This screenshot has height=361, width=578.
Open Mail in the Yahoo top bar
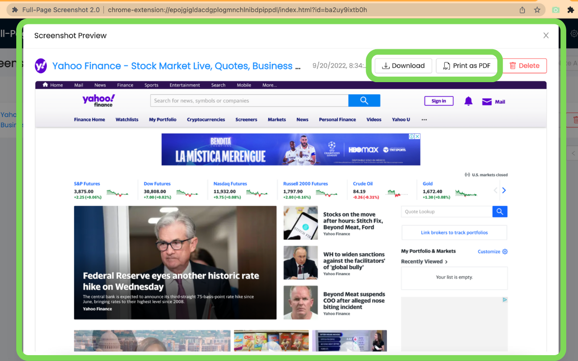tap(79, 85)
